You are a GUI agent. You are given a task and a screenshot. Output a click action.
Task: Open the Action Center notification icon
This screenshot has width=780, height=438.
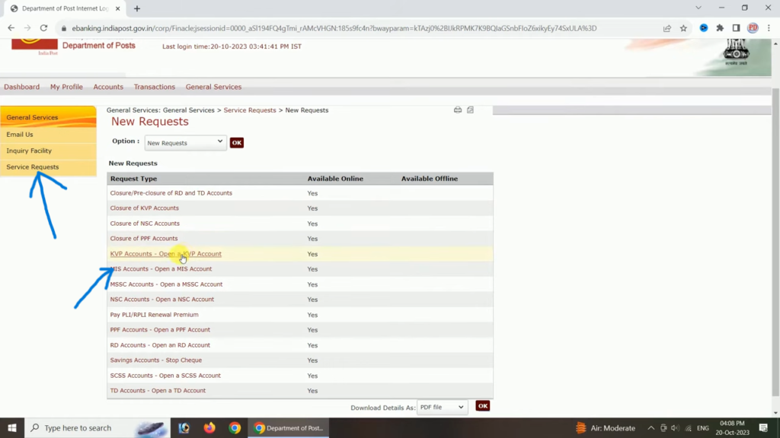click(x=762, y=427)
